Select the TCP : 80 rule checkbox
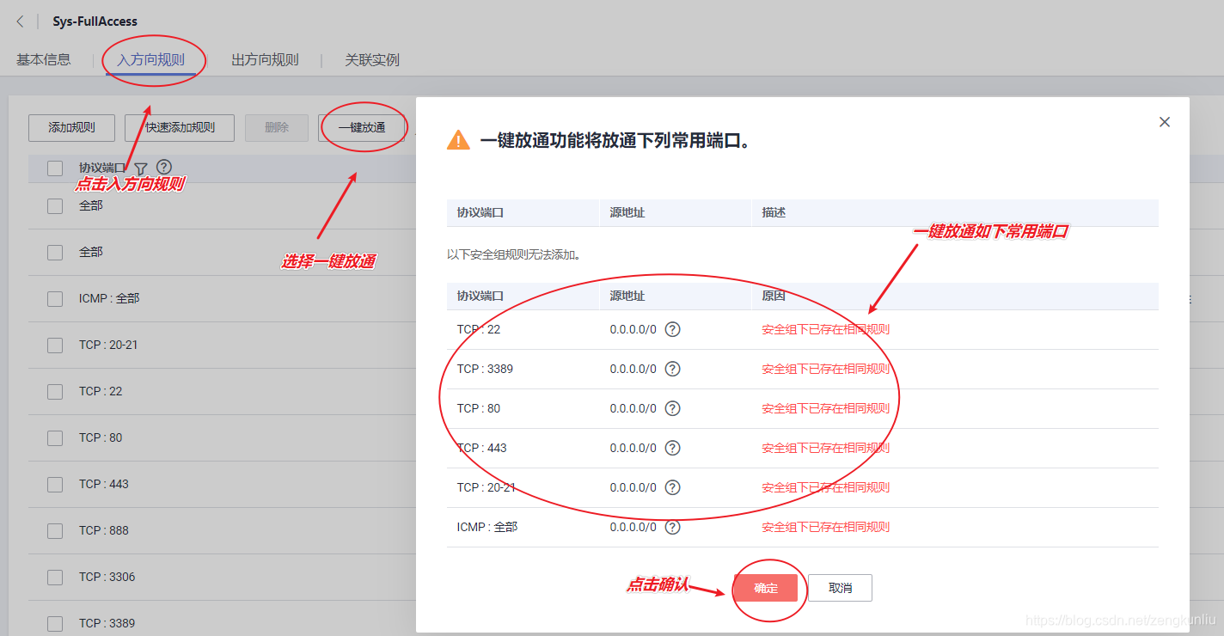 pos(55,438)
